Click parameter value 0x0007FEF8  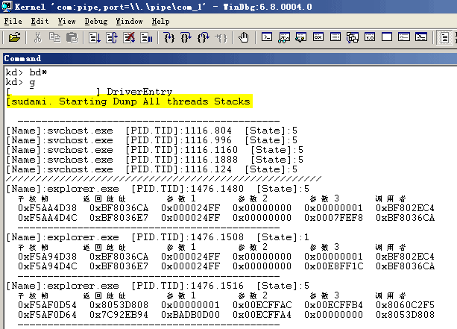click(x=333, y=218)
